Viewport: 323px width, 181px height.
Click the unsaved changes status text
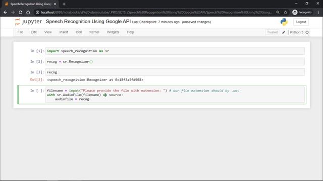(x=196, y=22)
